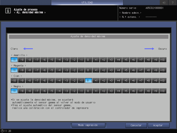Choose +7 in the Amarillo row

(x=140, y=60)
